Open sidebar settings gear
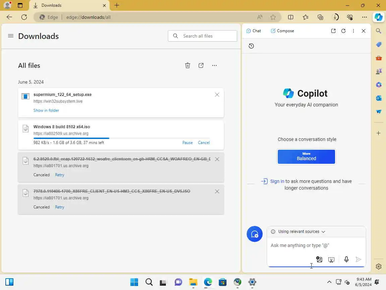The width and height of the screenshot is (386, 290). coord(379,267)
